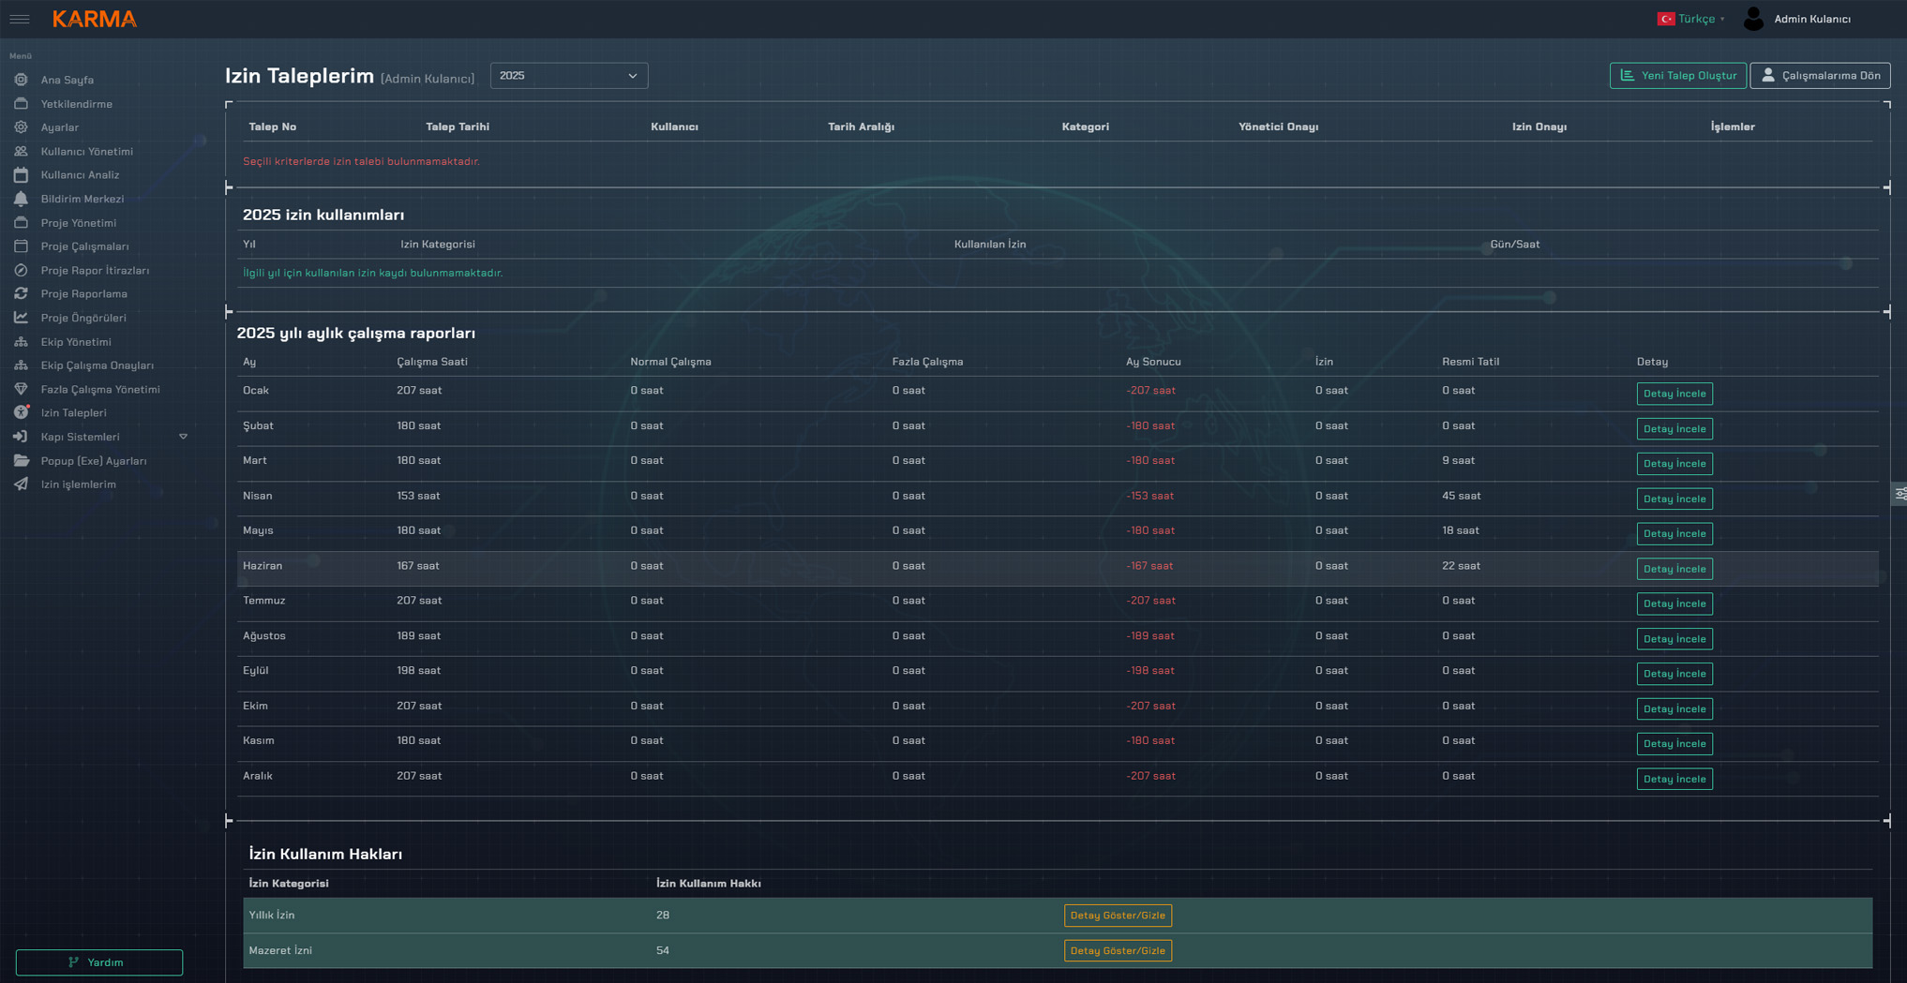The image size is (1907, 983).
Task: Click the Popup (Exe) Ayarları folder icon
Action: [x=21, y=461]
